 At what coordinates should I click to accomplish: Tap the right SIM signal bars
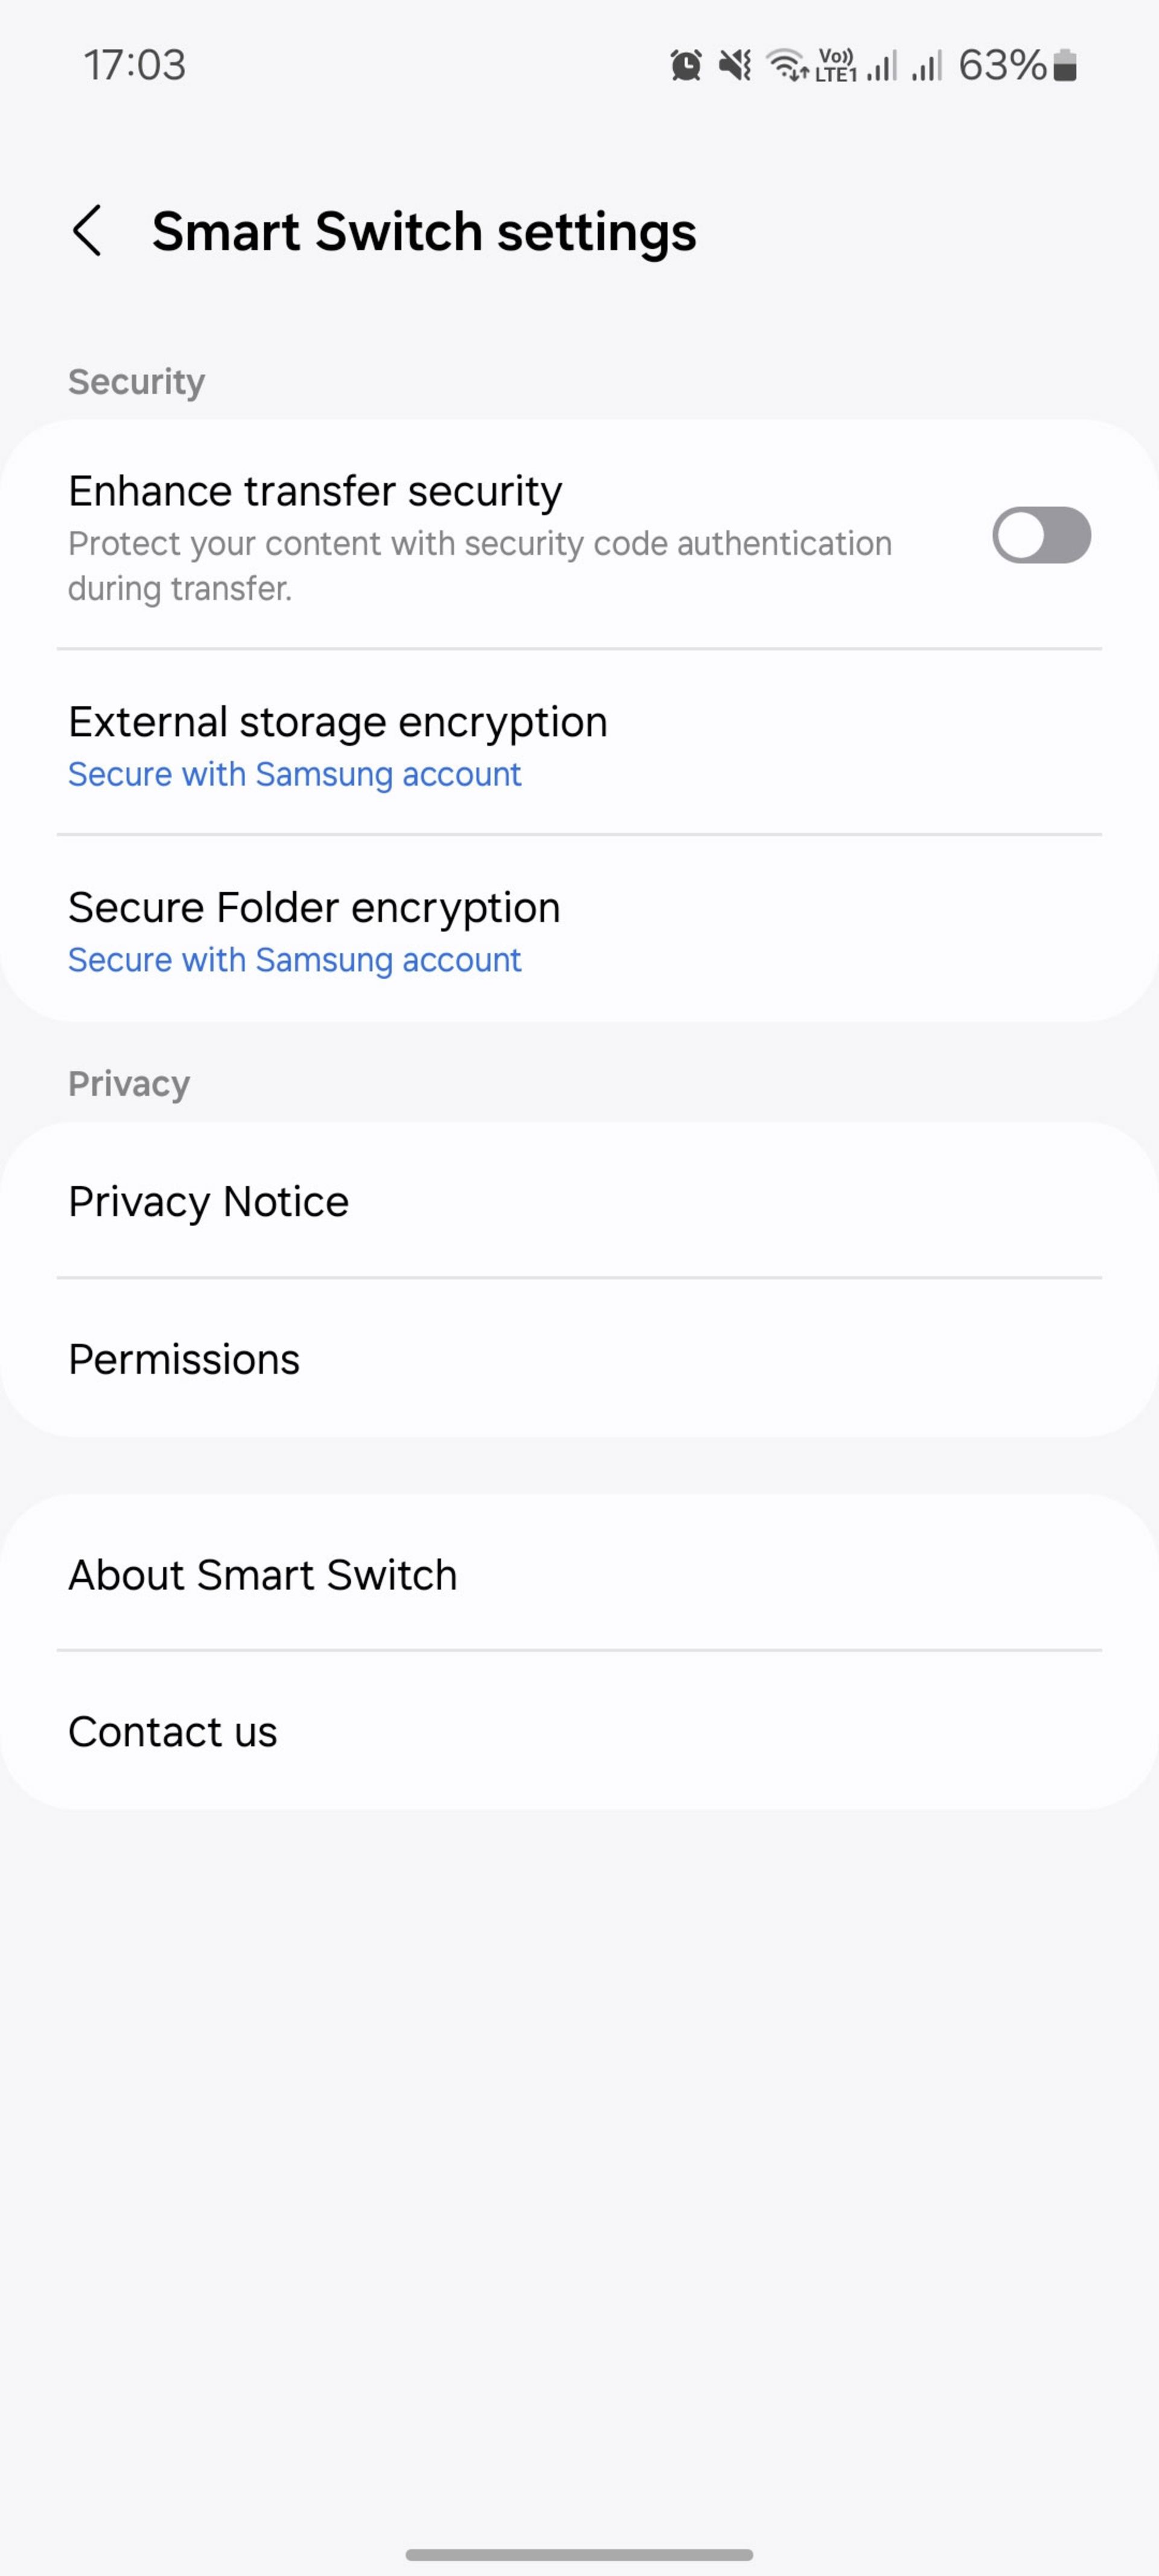[x=927, y=66]
